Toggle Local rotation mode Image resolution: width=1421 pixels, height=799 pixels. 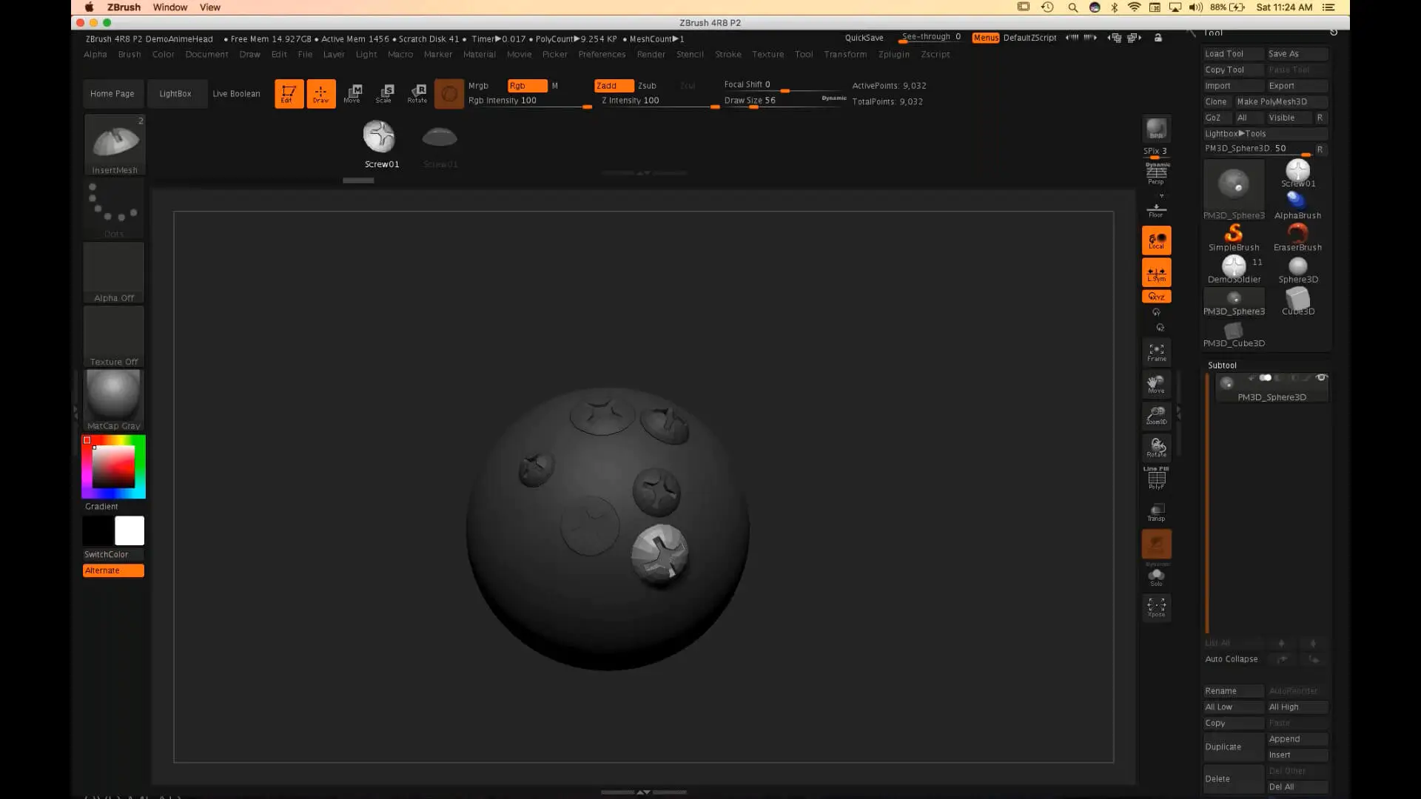coord(1156,240)
